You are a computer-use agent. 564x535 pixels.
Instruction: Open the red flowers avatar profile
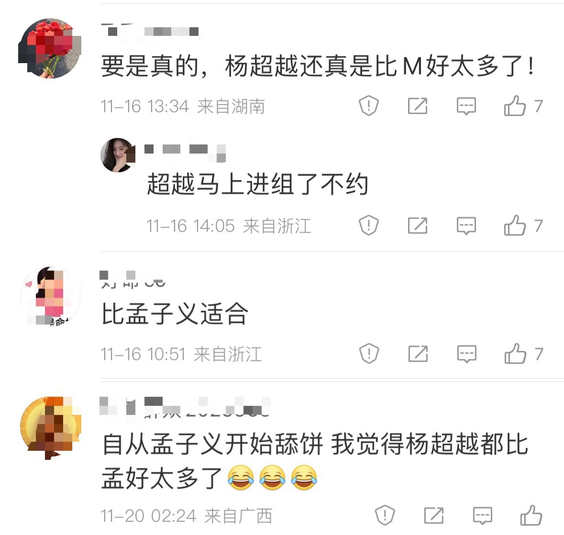click(x=50, y=48)
